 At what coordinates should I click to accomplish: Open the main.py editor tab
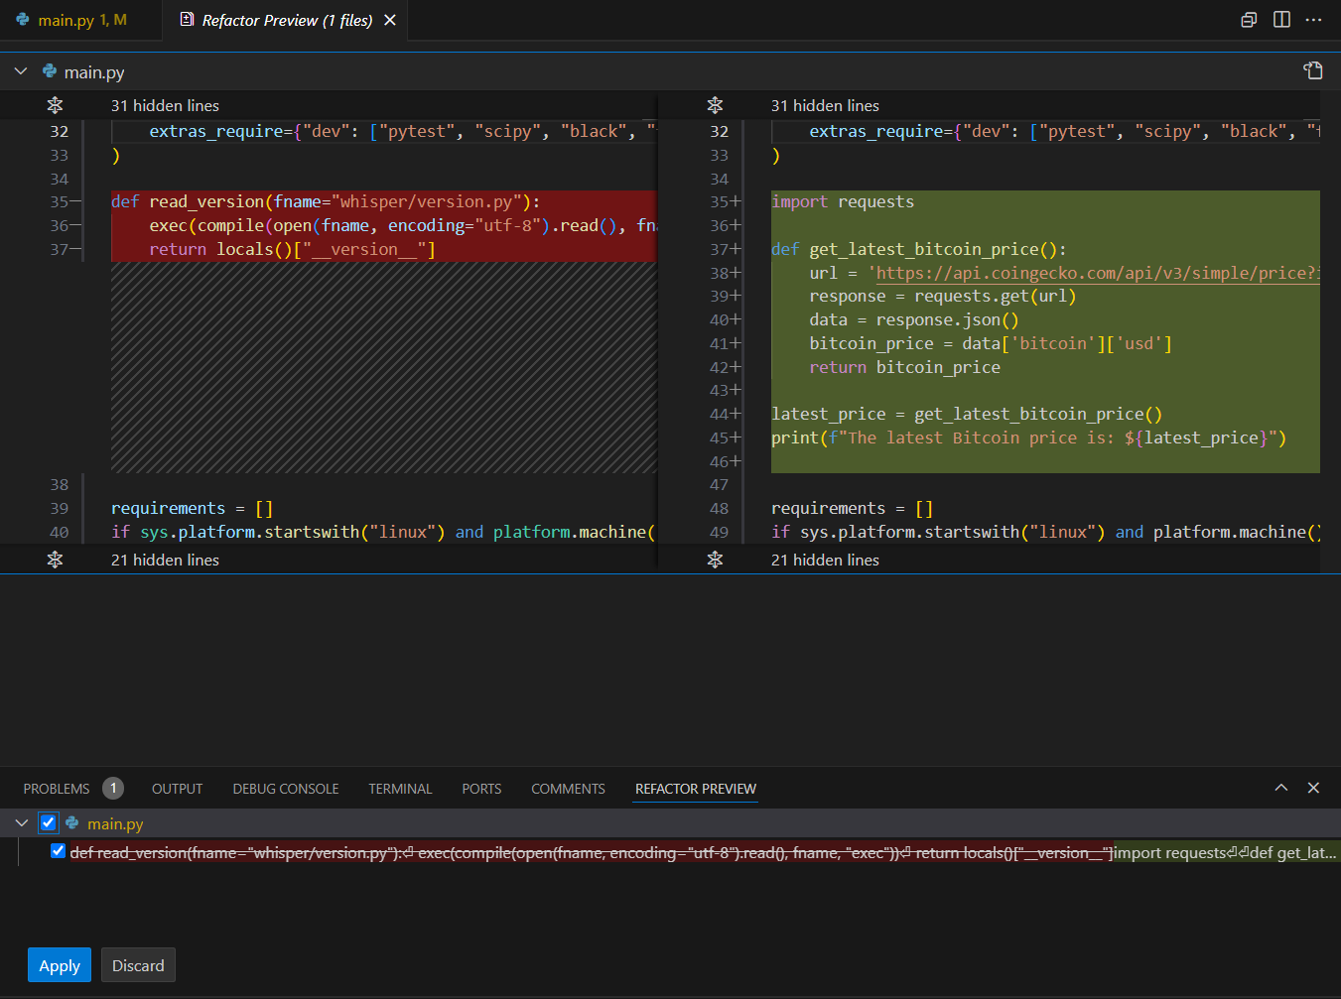[80, 20]
